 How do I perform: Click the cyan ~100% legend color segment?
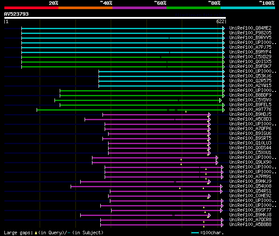point(248,8)
